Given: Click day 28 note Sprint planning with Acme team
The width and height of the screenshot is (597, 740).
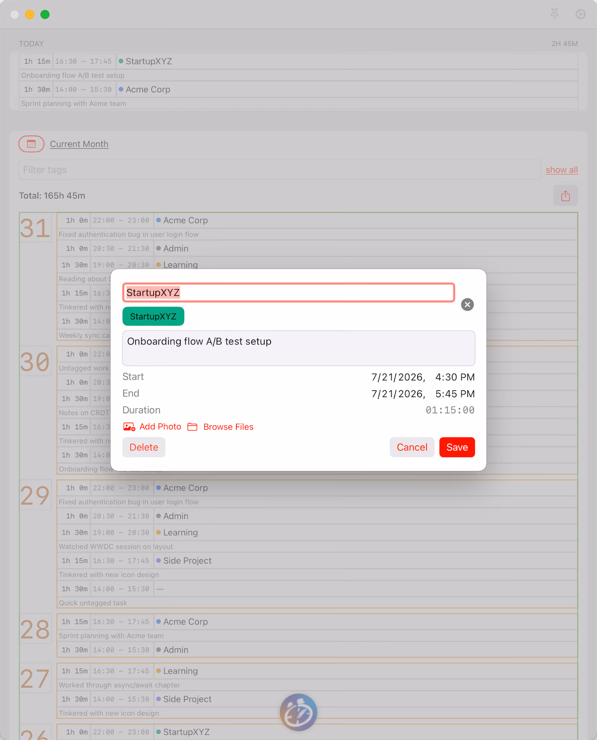Looking at the screenshot, I should (111, 636).
